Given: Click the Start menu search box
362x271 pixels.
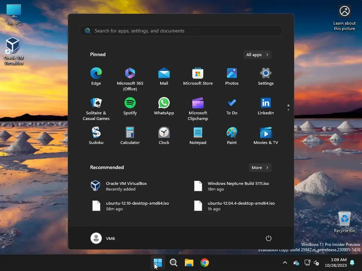Looking at the screenshot, I should [x=181, y=31].
